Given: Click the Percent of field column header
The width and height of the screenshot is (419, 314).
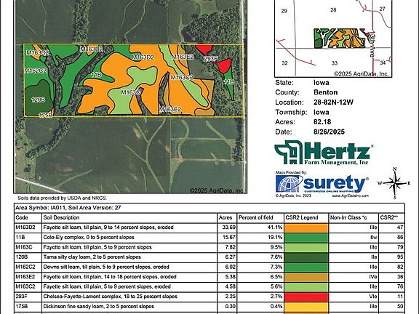Looking at the screenshot, I should pos(256,217).
